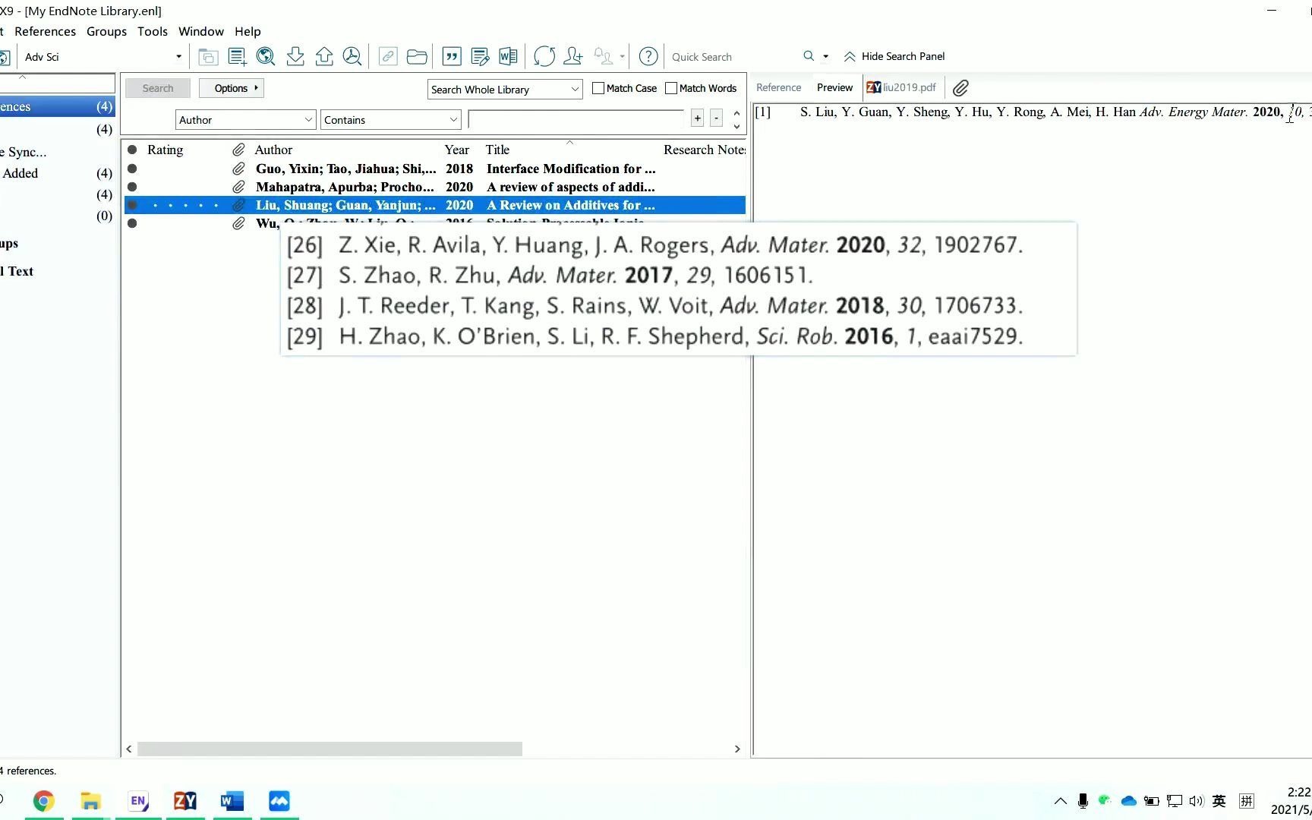This screenshot has width=1312, height=820.
Task: Switch to the Preview tab
Action: pos(834,87)
